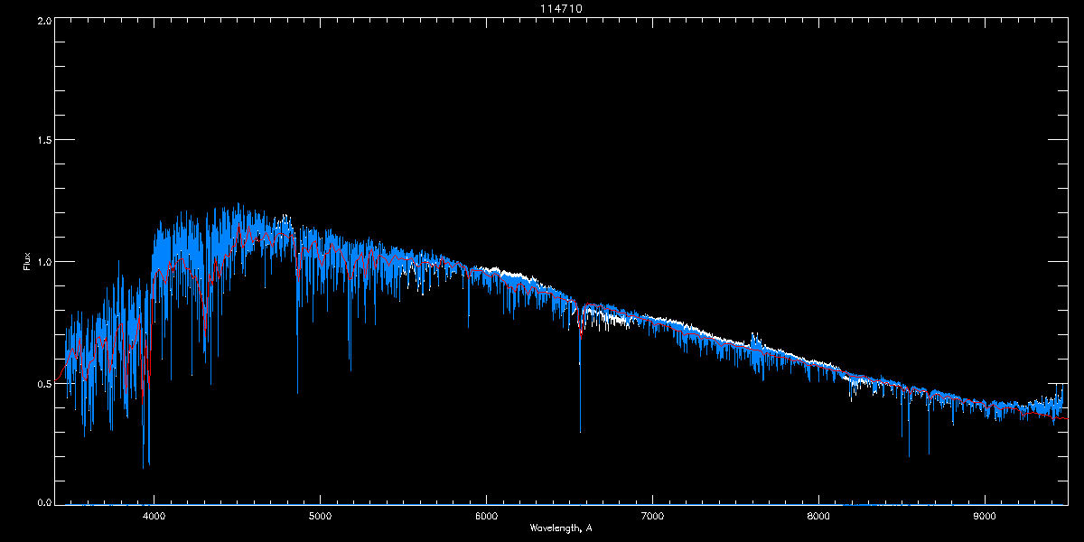This screenshot has width=1084, height=542.
Task: Click the 7000 wavelength tick label
Action: coord(652,517)
